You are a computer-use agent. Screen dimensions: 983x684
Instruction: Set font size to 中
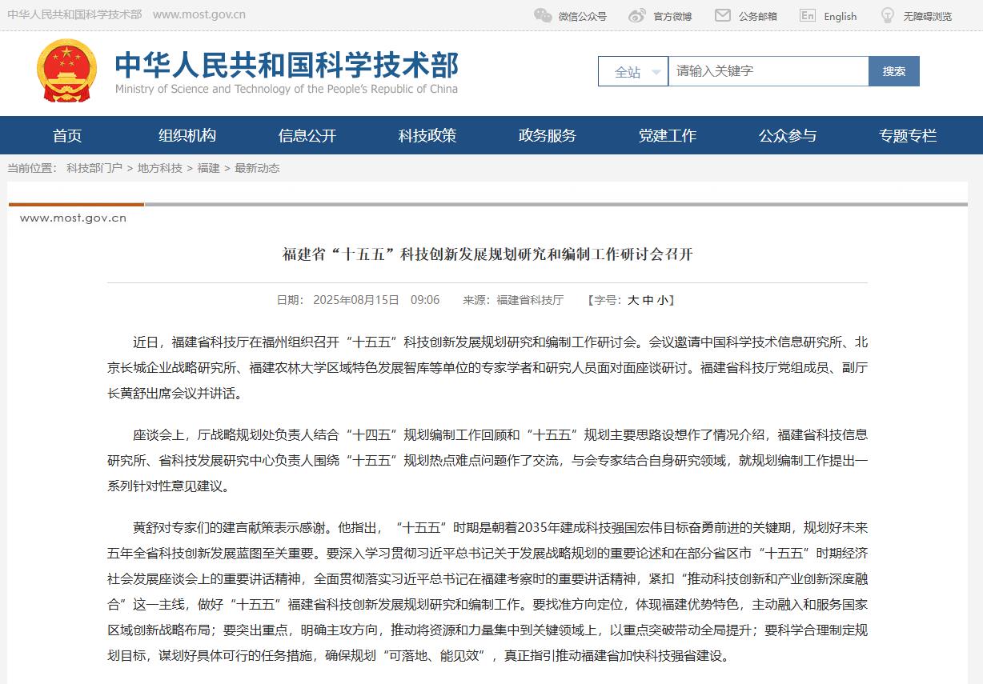pyautogui.click(x=648, y=300)
